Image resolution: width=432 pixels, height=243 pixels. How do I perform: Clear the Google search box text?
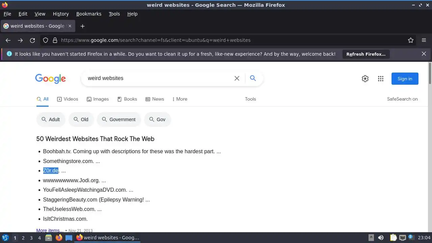point(237,78)
